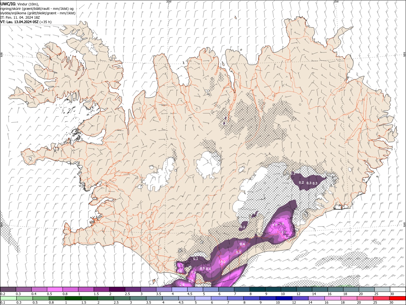
Task: Click the dark teal 8 swatch, upper legend row
Action: [258, 289]
